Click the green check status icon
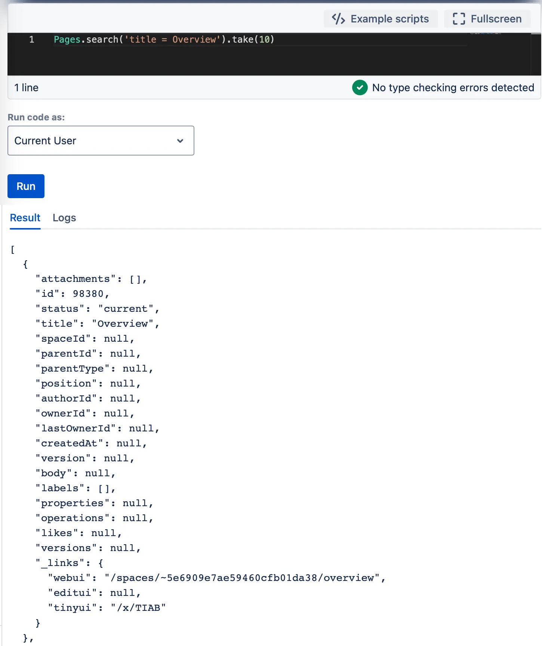Viewport: 542px width, 646px height. pyautogui.click(x=360, y=87)
